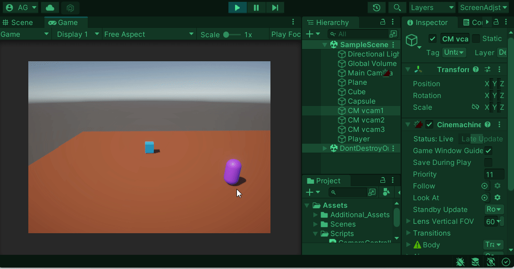Open the Play Focused dropdown
The width and height of the screenshot is (514, 269).
point(286,34)
